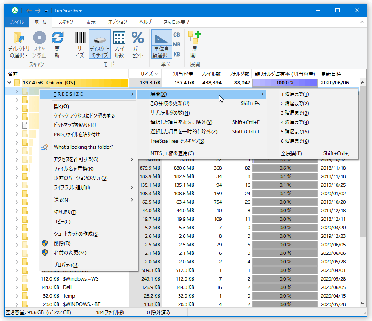The width and height of the screenshot is (372, 321).
Task: Collapse the C:\ on [OS] root node
Action: [9, 83]
